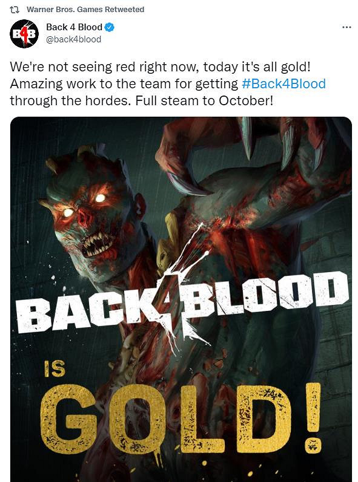Open the attached zombie artwork image
Viewport: 358px width, 482px height.
pyautogui.click(x=181, y=299)
